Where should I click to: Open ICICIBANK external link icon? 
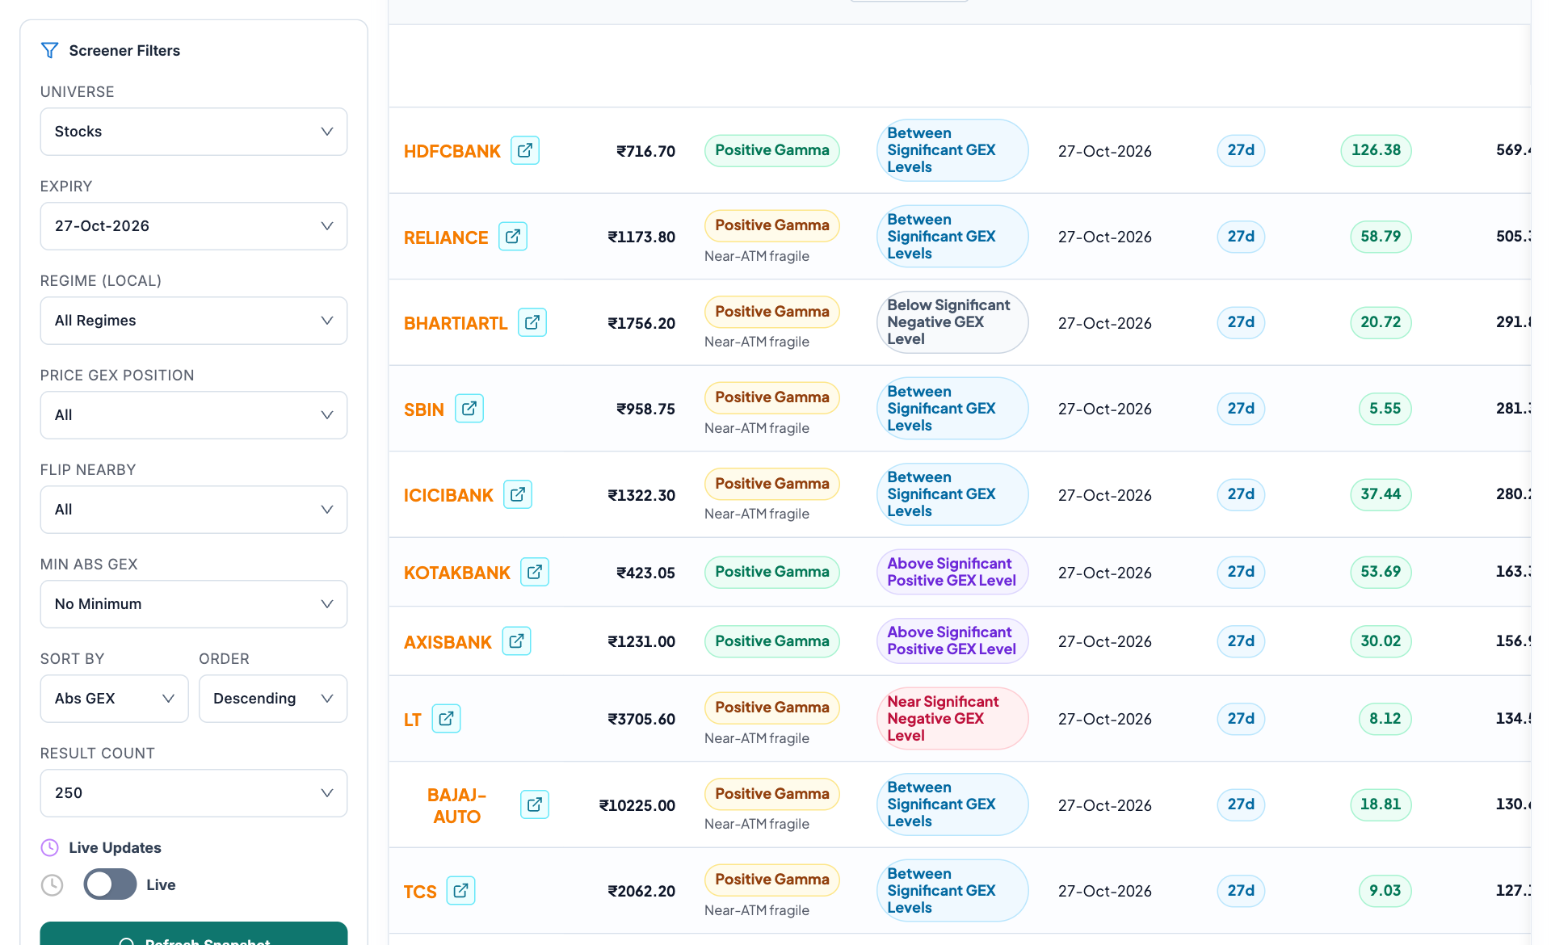(x=518, y=494)
